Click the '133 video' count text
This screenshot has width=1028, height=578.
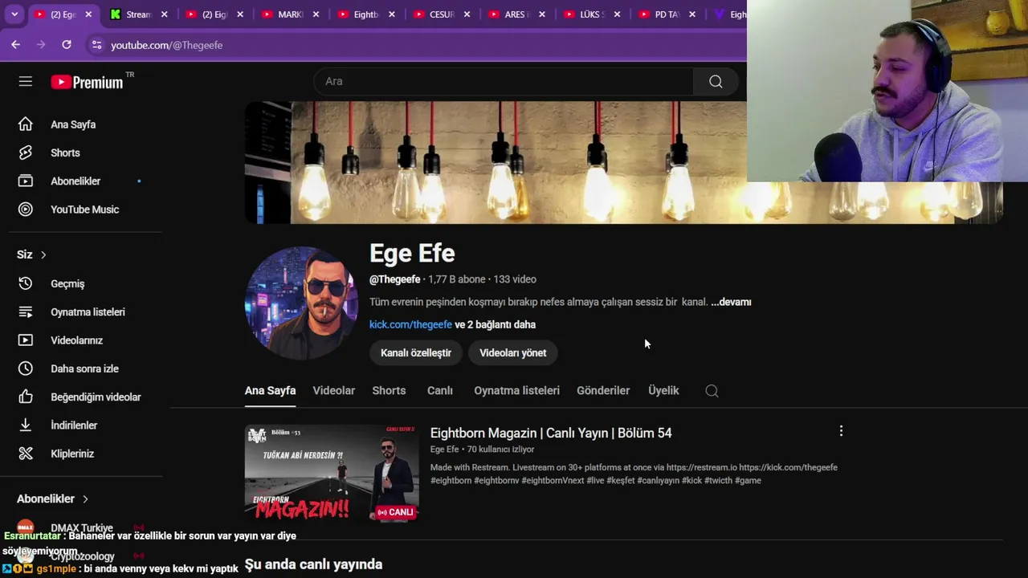click(515, 279)
